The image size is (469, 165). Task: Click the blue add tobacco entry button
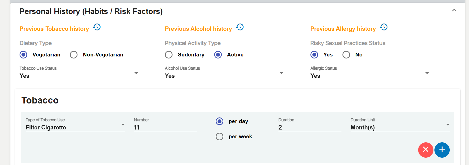(x=442, y=150)
